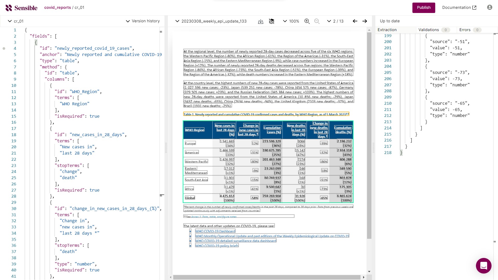Click the Global row label in table
Viewport: 498px width, 280px height.
[190, 198]
